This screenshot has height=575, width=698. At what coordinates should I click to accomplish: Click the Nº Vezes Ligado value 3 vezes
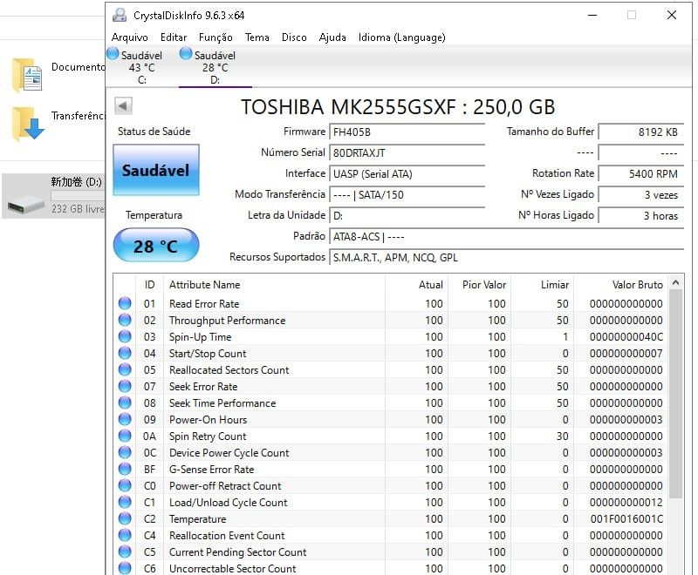[641, 194]
